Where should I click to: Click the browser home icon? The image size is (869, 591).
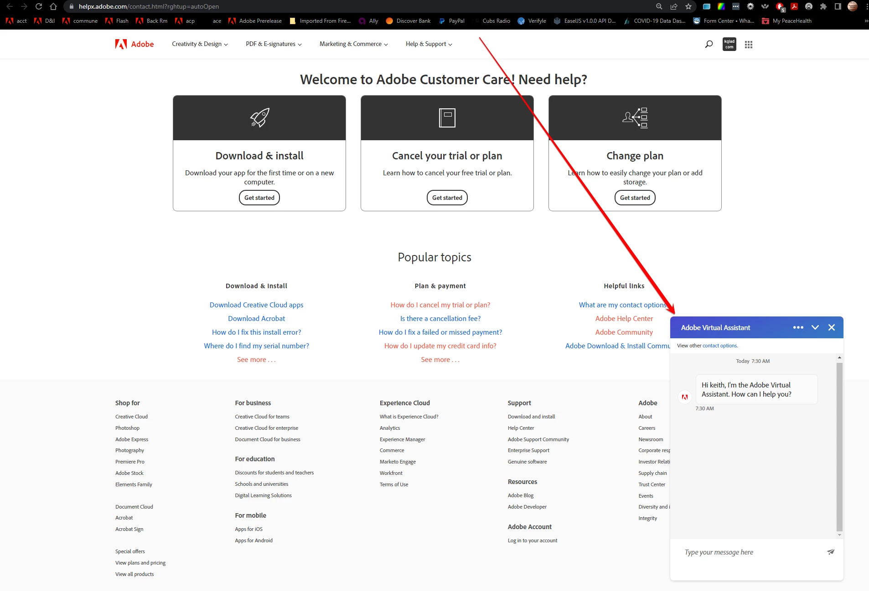click(53, 6)
